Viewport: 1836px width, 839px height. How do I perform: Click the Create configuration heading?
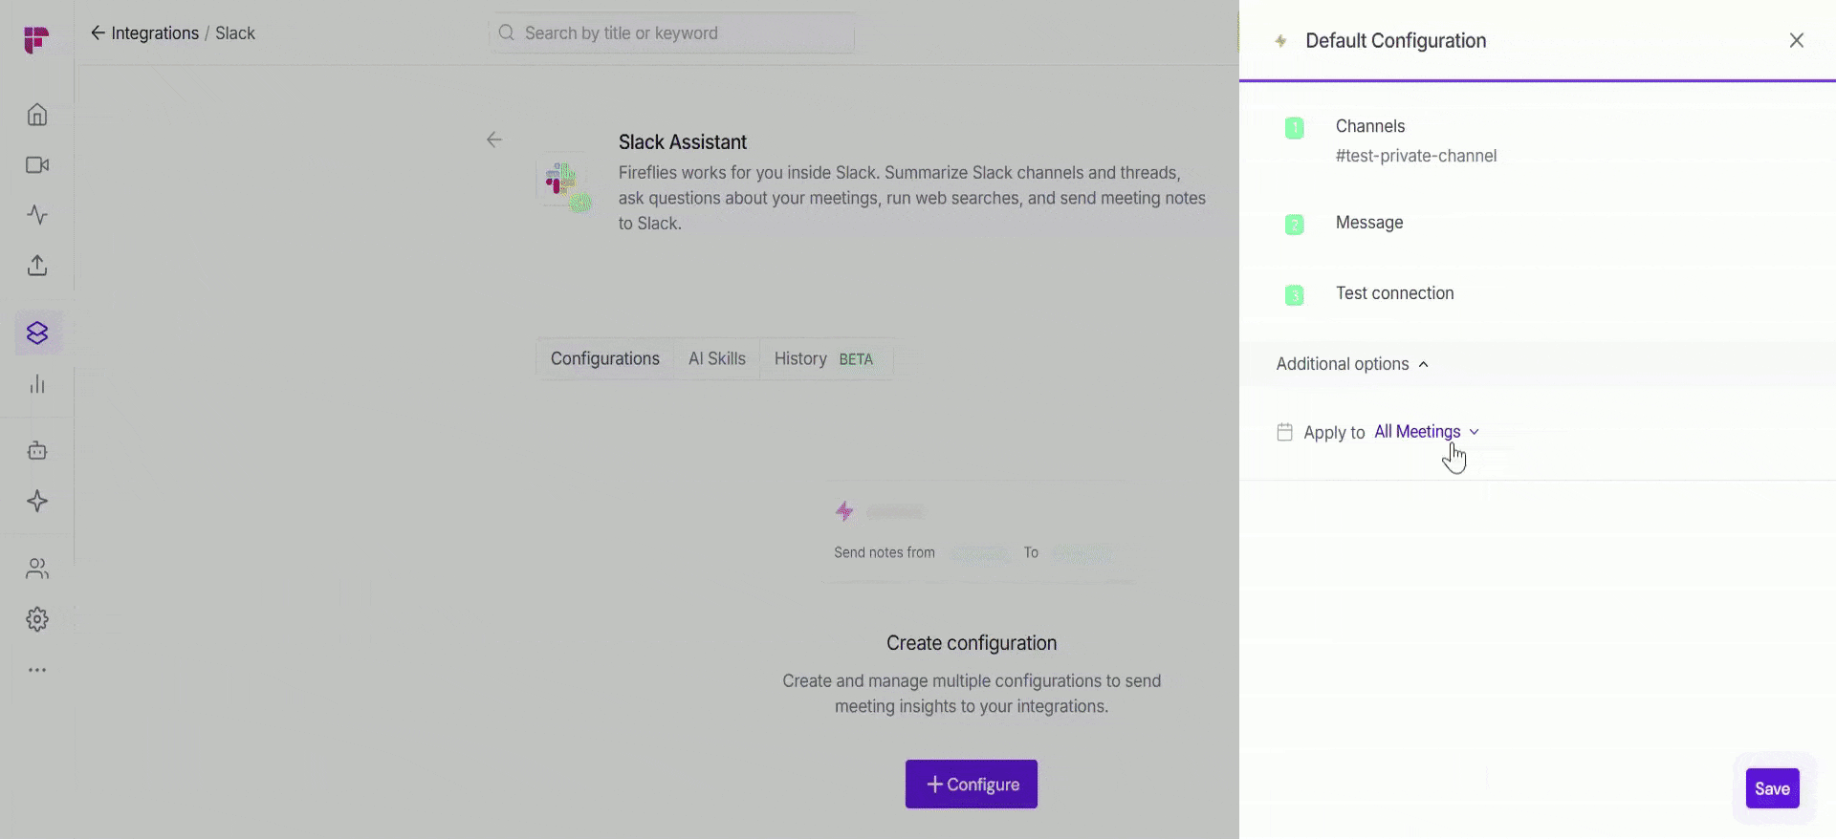(x=972, y=643)
